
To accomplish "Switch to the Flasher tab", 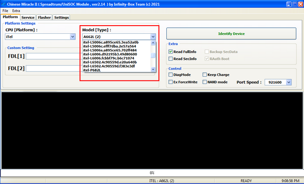I will point(44,17).
